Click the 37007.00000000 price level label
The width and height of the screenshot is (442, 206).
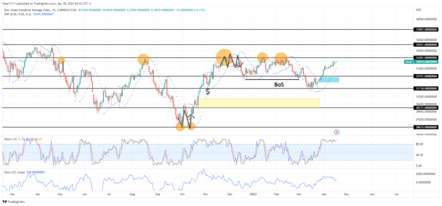click(x=426, y=29)
